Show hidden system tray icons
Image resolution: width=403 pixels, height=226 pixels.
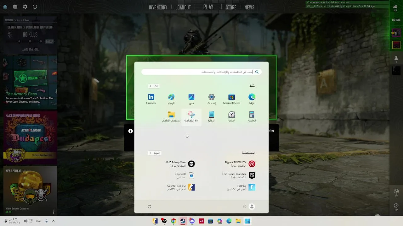pyautogui.click(x=53, y=221)
